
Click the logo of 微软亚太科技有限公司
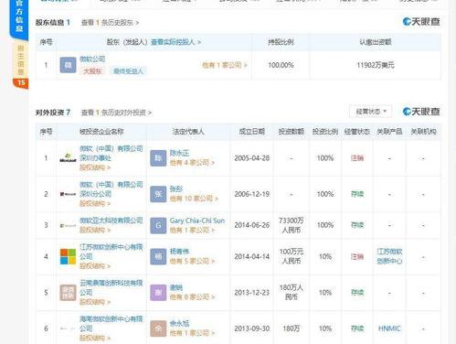pos(68,226)
